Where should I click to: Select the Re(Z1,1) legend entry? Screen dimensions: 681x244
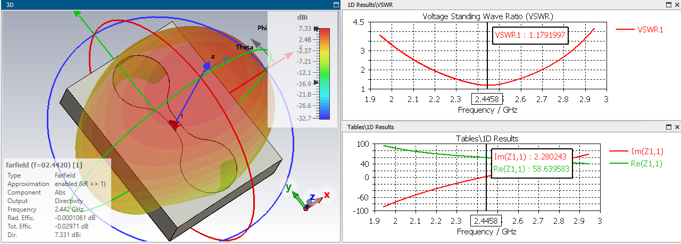pos(637,164)
